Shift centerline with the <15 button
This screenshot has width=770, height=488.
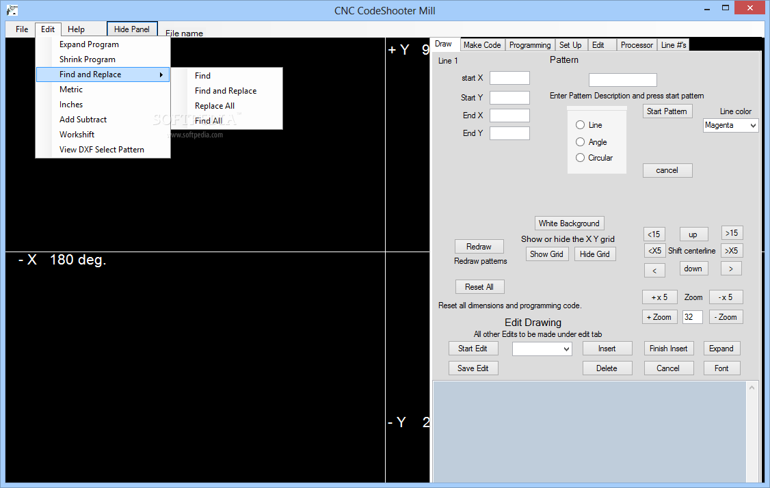(654, 234)
